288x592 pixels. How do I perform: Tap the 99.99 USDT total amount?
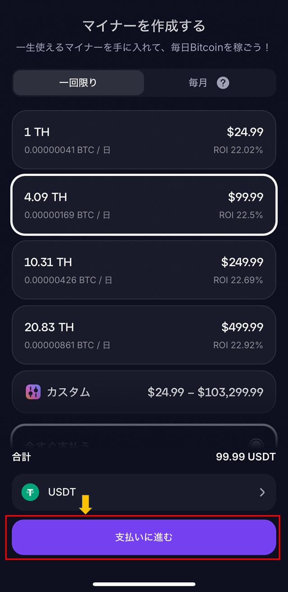245,456
